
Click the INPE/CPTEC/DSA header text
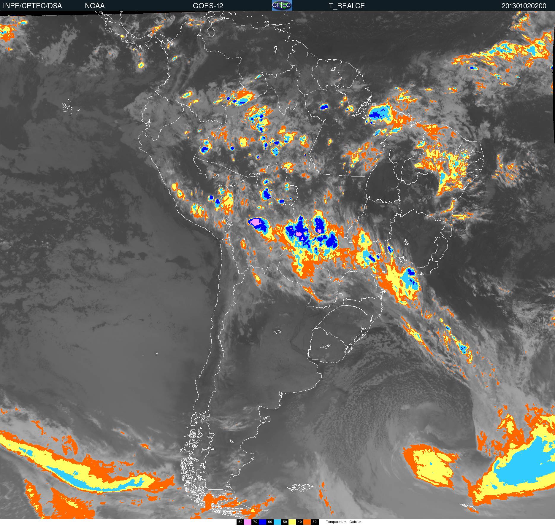coord(32,6)
